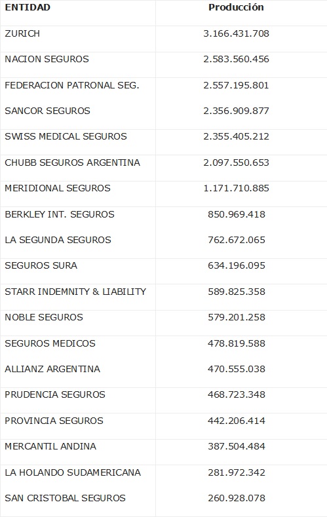
Task: Click FEDERACION PATRONAL SEG. entry
Action: click(72, 85)
